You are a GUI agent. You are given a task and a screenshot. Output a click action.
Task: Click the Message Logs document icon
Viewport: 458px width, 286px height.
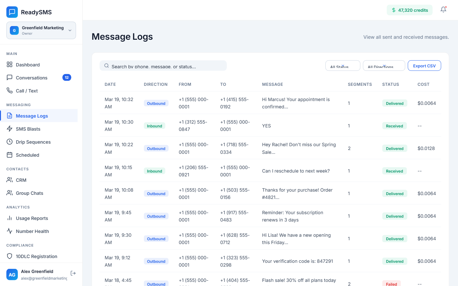click(10, 116)
